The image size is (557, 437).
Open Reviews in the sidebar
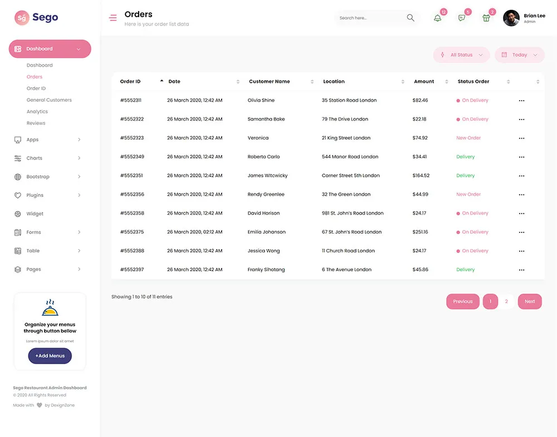point(36,123)
